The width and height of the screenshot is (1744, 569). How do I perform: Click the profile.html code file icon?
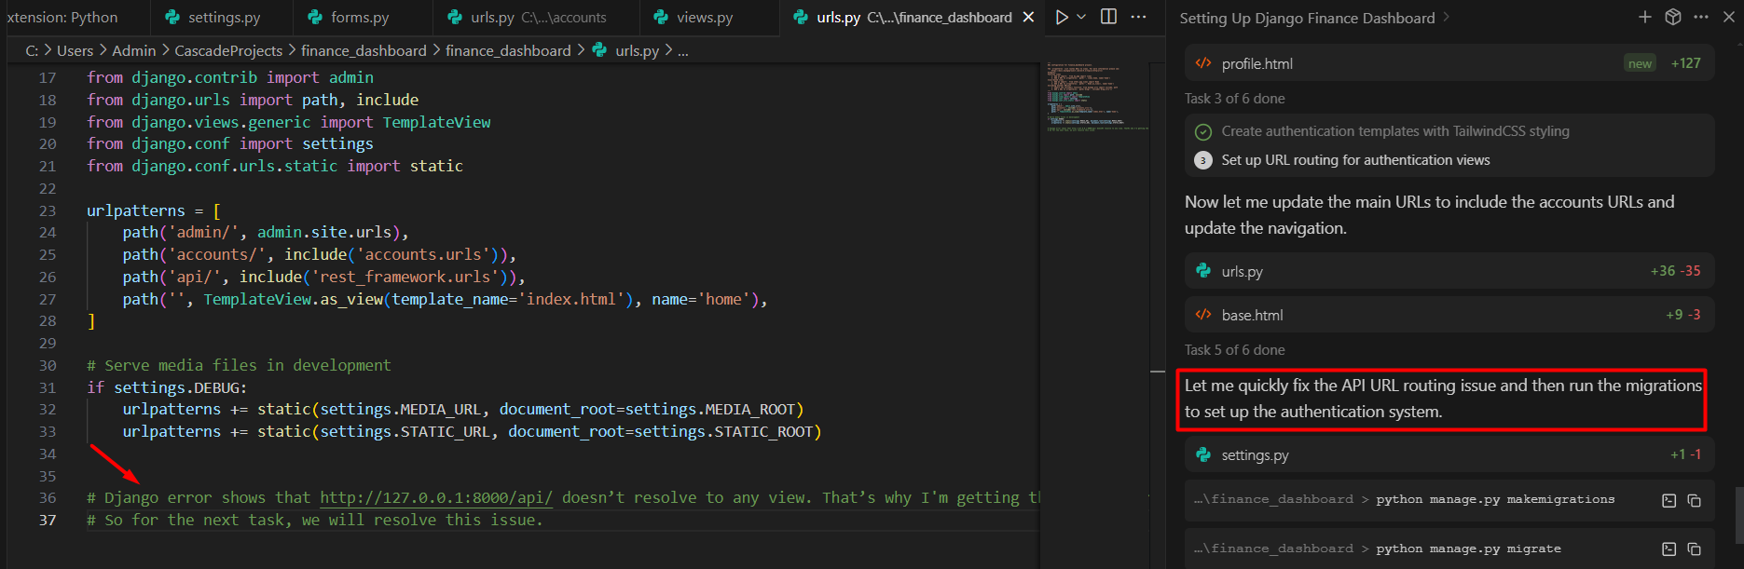coord(1203,63)
